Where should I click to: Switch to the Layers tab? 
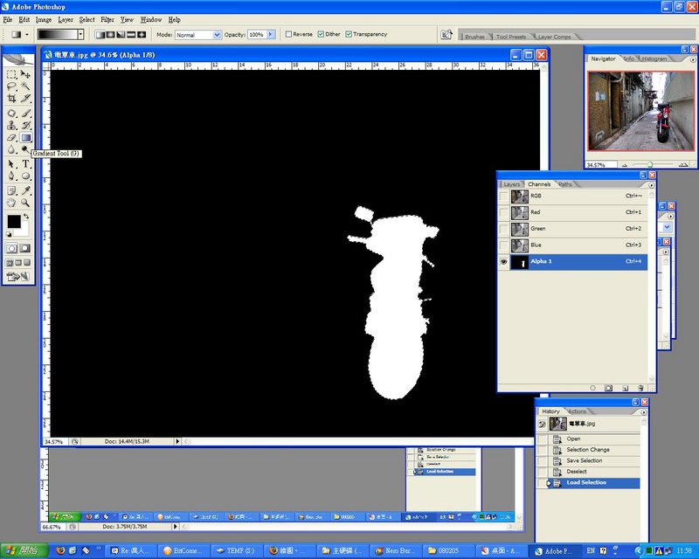click(x=511, y=184)
